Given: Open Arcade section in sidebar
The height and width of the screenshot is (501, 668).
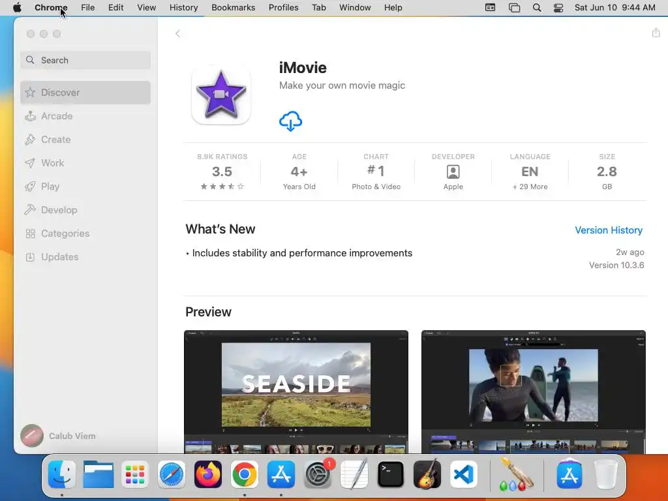Looking at the screenshot, I should [85, 116].
